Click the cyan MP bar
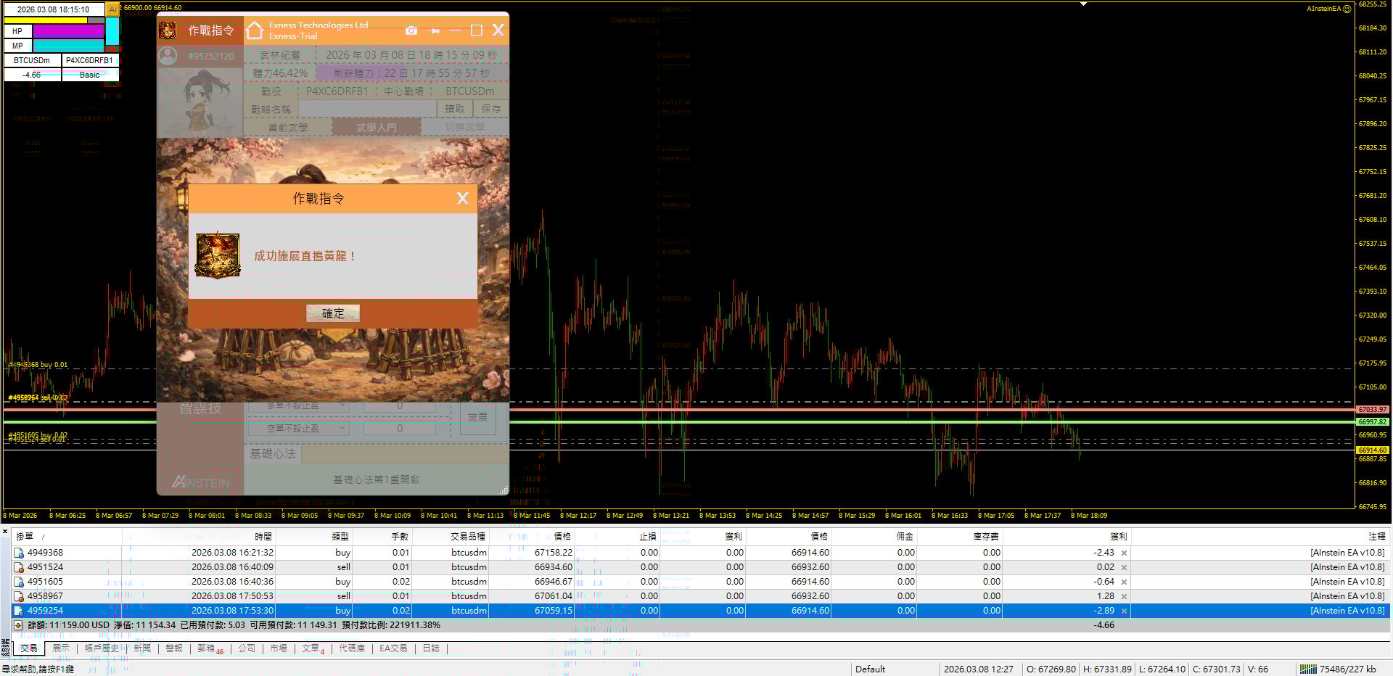The image size is (1393, 676). [x=68, y=46]
